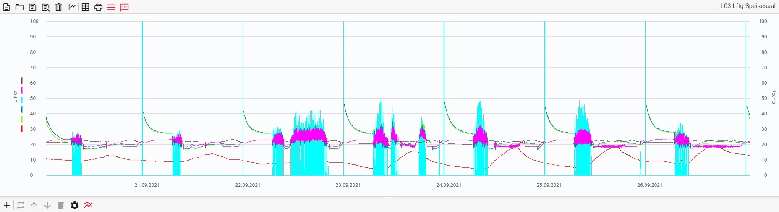
Task: Click the 'Rechts' right axis title
Action: [x=774, y=96]
